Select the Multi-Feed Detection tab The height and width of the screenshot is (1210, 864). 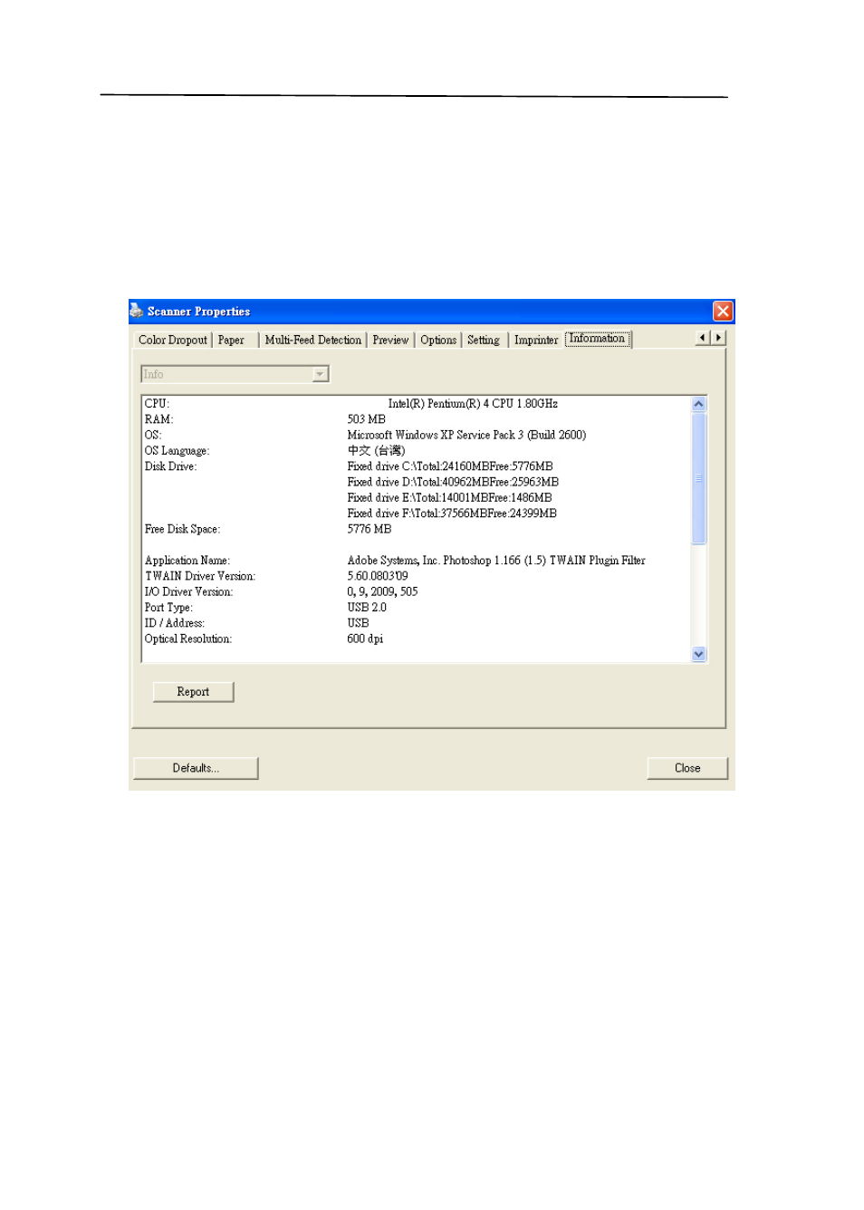pos(312,341)
